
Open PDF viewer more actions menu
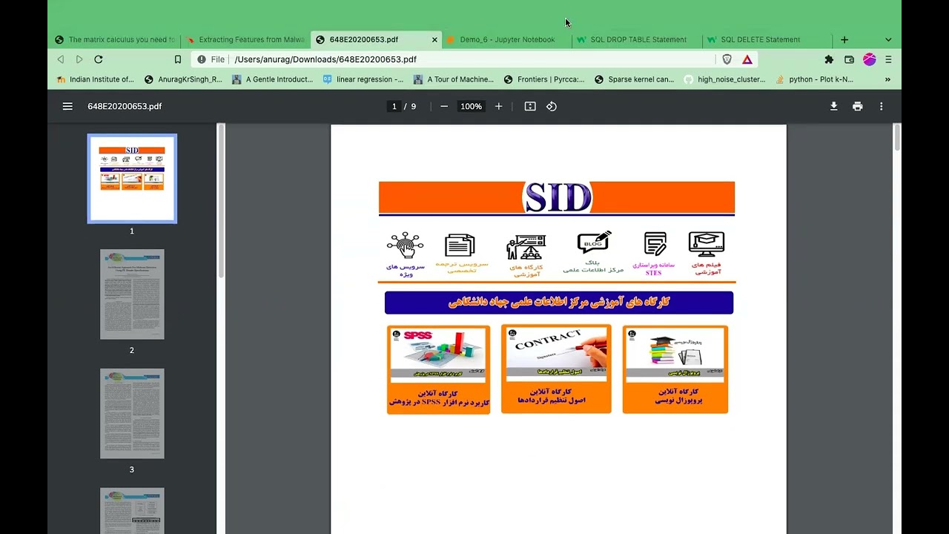pyautogui.click(x=881, y=106)
